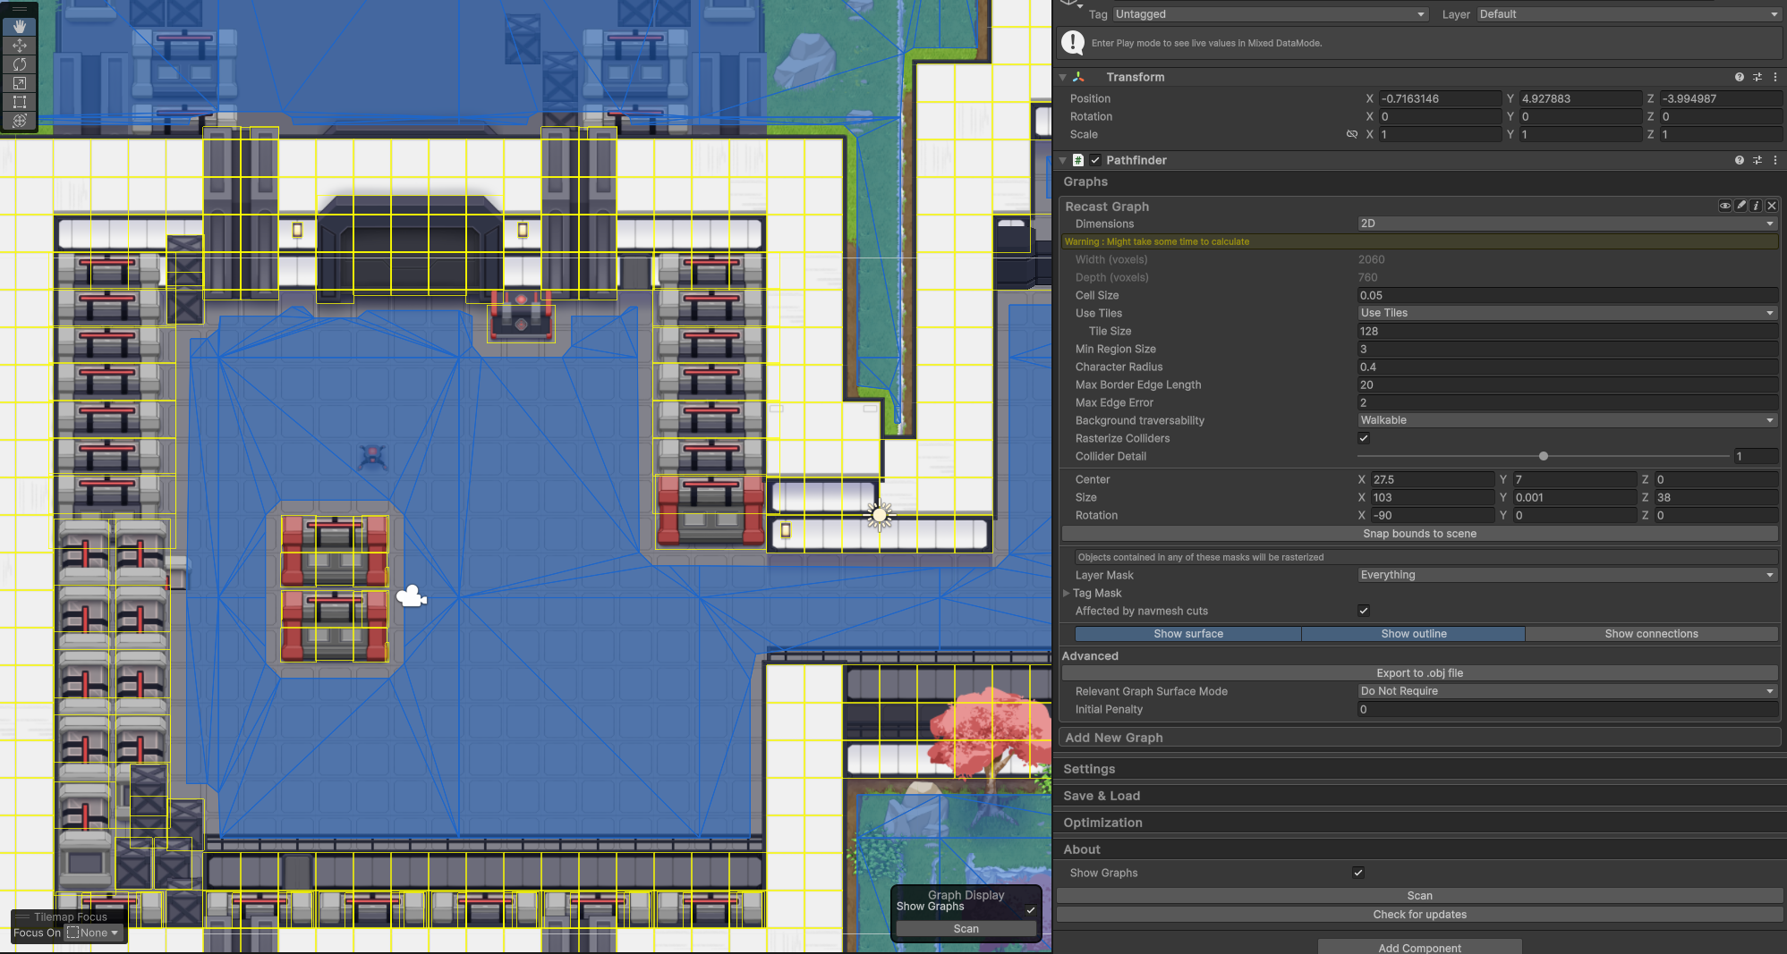Select the Move tool in scene toolbar
1787x954 pixels.
20,46
